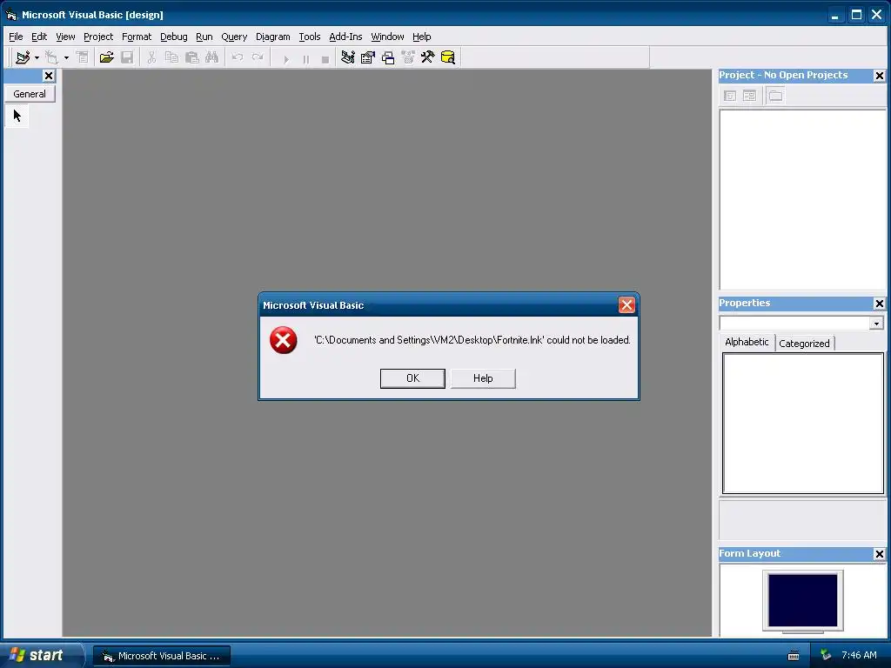891x668 pixels.
Task: Click the Redo toolbar icon
Action: tap(258, 57)
